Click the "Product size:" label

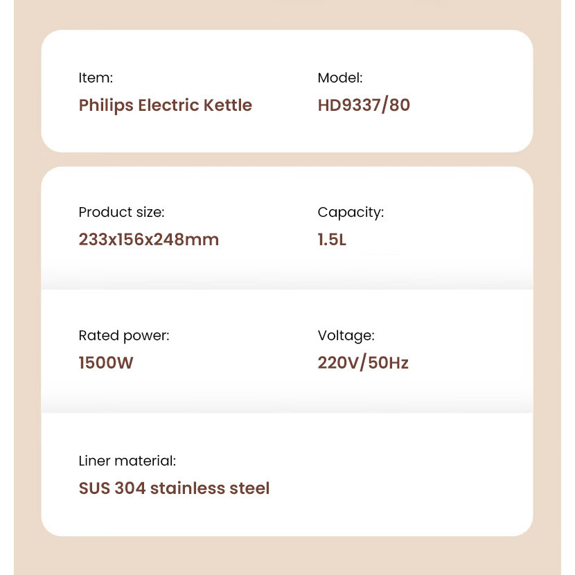tap(121, 213)
